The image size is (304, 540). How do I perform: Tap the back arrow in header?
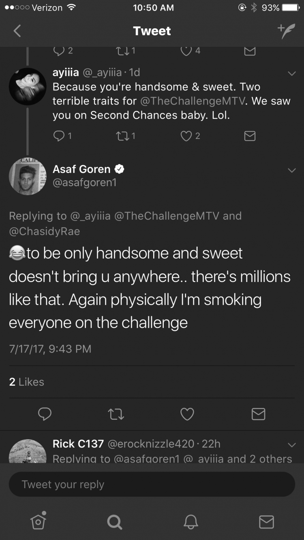point(17,31)
